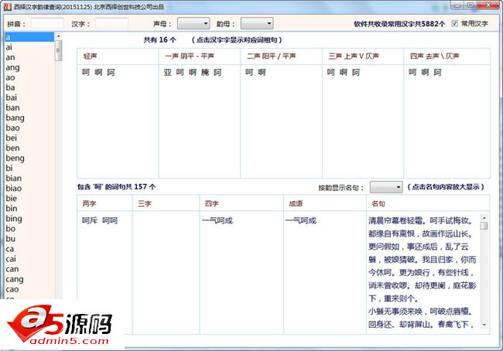Click the 二声 阳平 column header
503x351 pixels.
pyautogui.click(x=281, y=56)
